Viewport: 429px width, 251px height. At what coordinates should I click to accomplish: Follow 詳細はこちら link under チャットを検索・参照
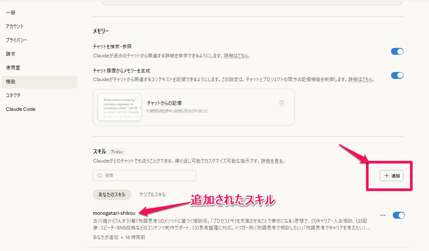click(x=236, y=56)
